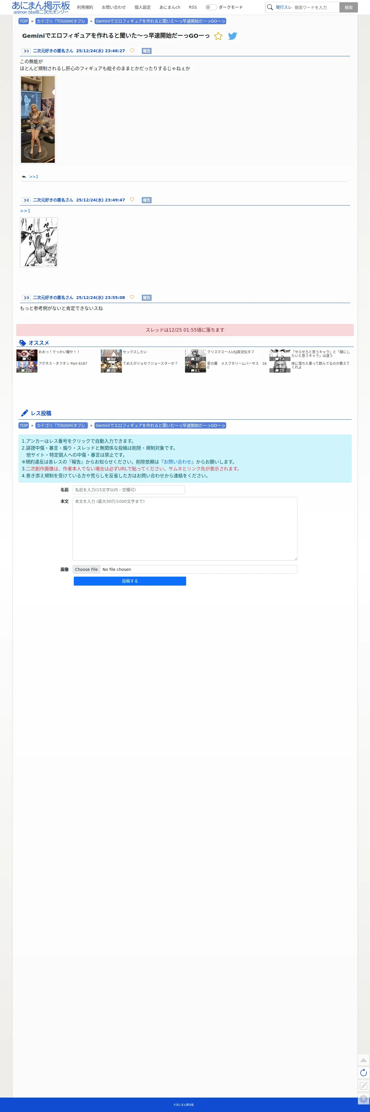
Task: Click the thread expiry notice スレッドは12/25 01:55頃に落ちます
Action: point(185,330)
